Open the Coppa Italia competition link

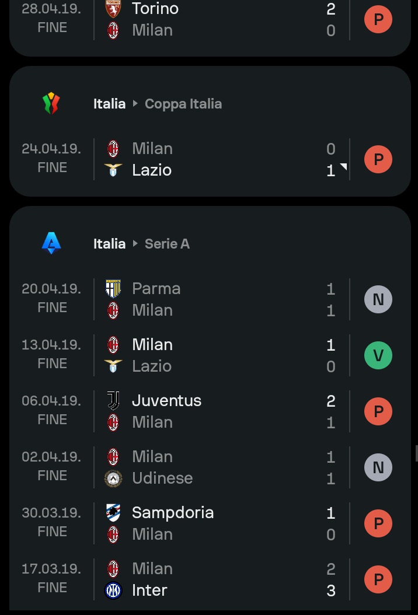(x=183, y=103)
